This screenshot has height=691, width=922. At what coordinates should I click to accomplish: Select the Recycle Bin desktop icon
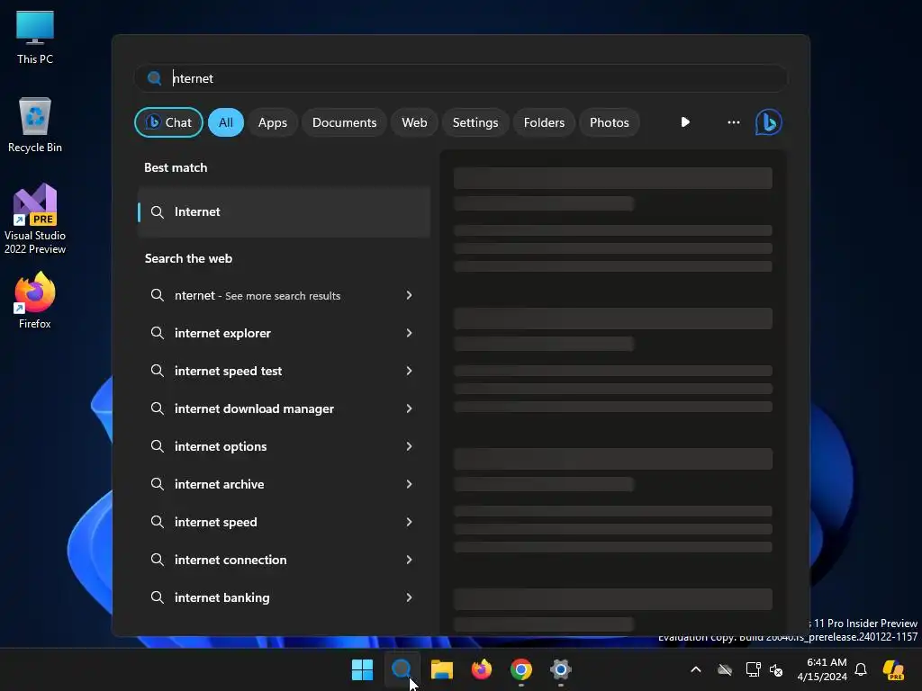coord(35,125)
